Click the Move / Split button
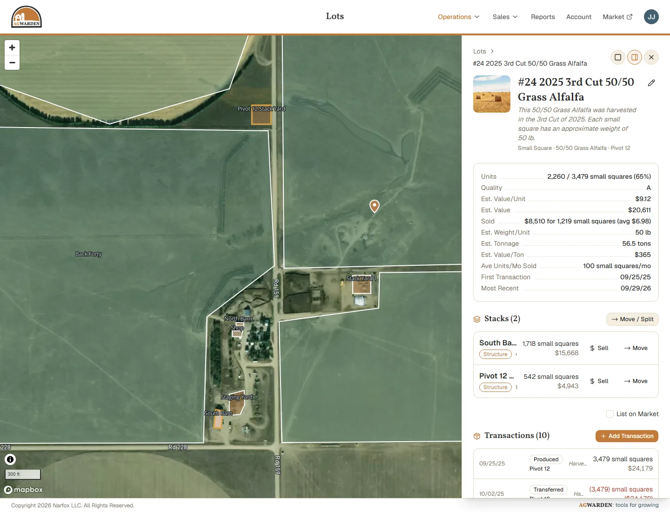Viewport: 670px width, 512px height. click(x=632, y=319)
